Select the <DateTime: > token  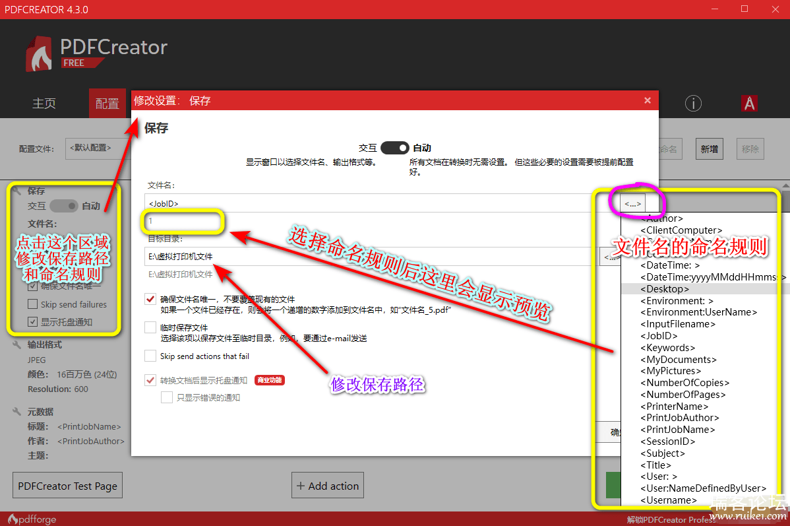(x=670, y=265)
